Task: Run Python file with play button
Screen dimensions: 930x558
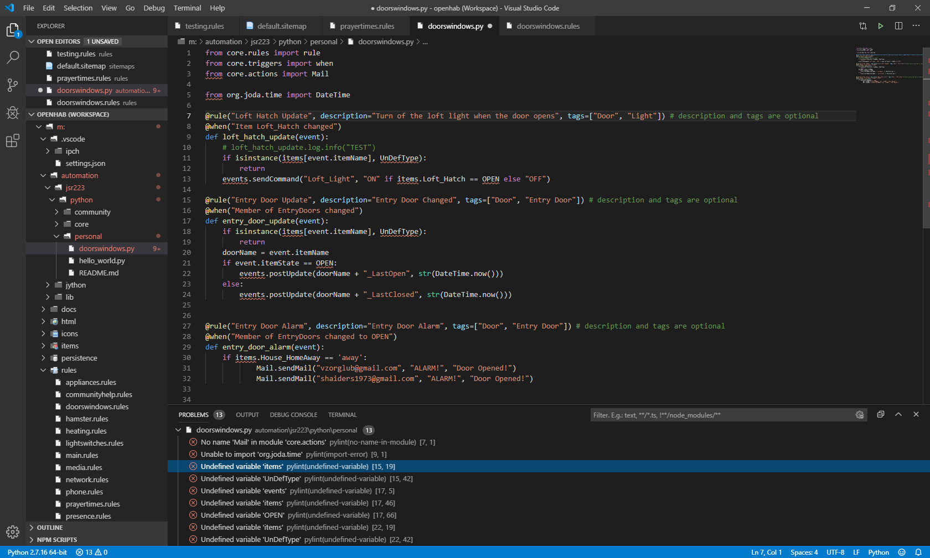Action: (880, 26)
